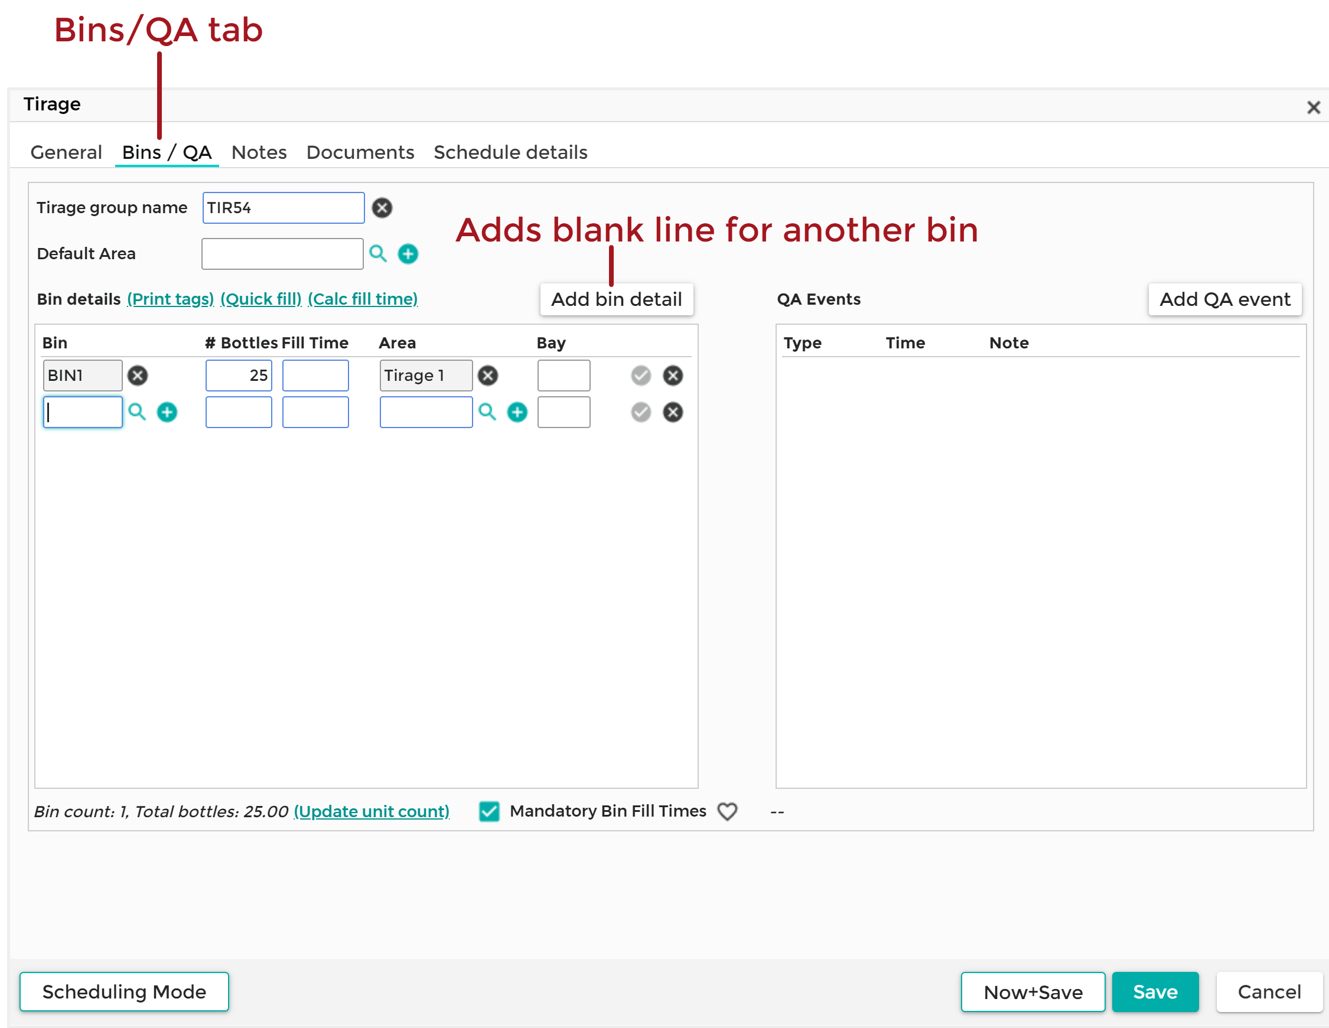Switch to Scheduling Mode
1329x1028 pixels.
[x=124, y=991]
